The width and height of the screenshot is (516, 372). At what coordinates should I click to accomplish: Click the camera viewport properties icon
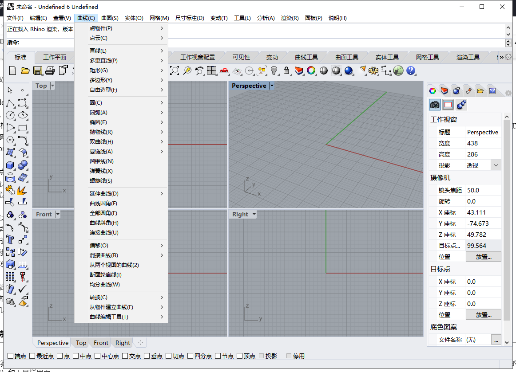click(x=435, y=105)
